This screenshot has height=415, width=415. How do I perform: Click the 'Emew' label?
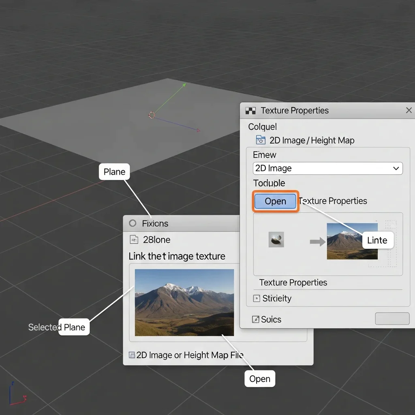click(x=264, y=155)
